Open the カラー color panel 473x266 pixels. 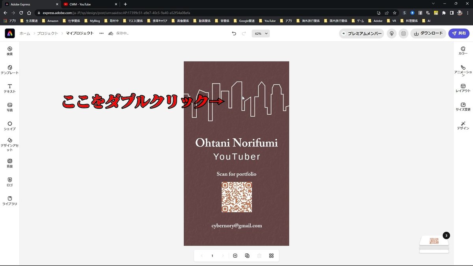click(x=463, y=51)
